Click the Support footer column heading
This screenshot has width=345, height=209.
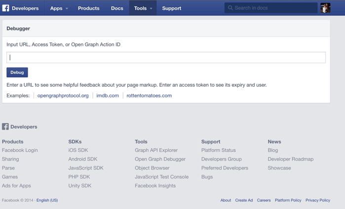211,142
